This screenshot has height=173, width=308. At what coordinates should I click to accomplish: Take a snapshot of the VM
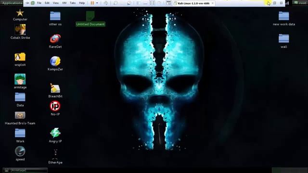115,3
